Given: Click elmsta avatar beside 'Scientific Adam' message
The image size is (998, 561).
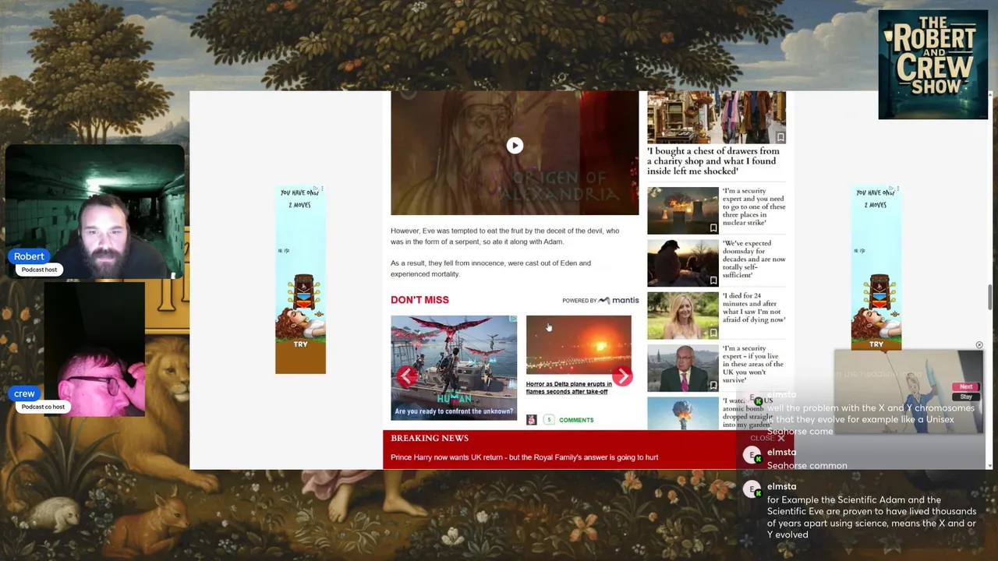Looking at the screenshot, I should (x=752, y=490).
